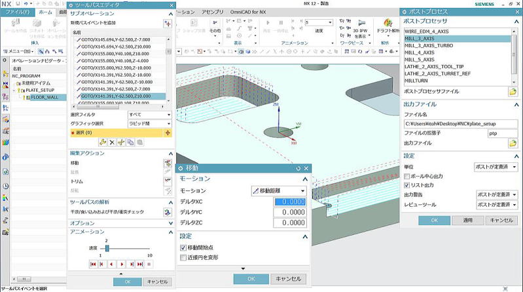The image size is (523, 292).
Task: Open the graphic selection dropdown
Action: (150, 124)
